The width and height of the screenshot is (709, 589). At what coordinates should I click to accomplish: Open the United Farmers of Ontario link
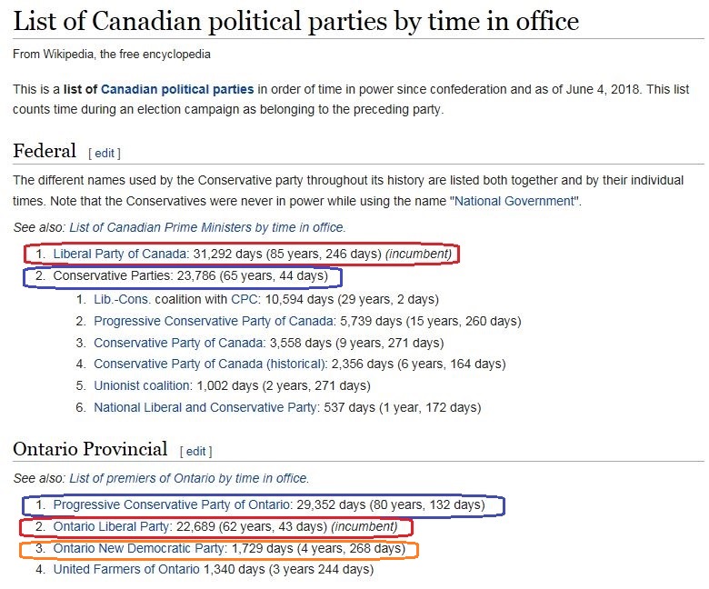point(126,569)
